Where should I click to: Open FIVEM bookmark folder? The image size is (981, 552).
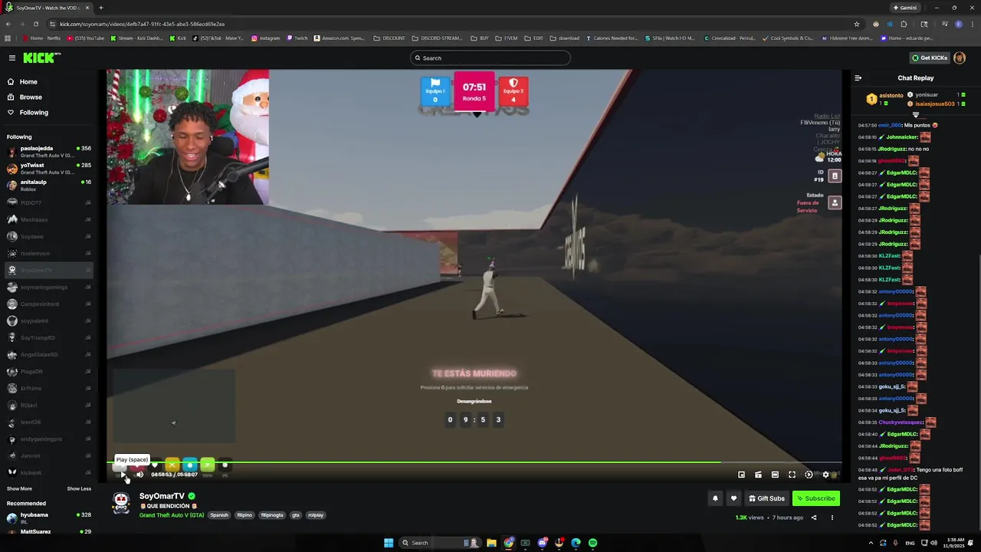click(507, 38)
